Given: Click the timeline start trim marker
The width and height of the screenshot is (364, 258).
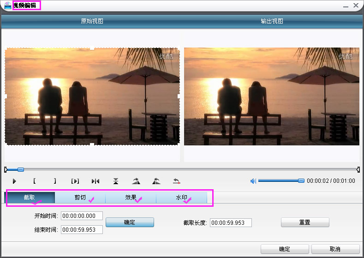Looking at the screenshot, I should tap(6, 169).
